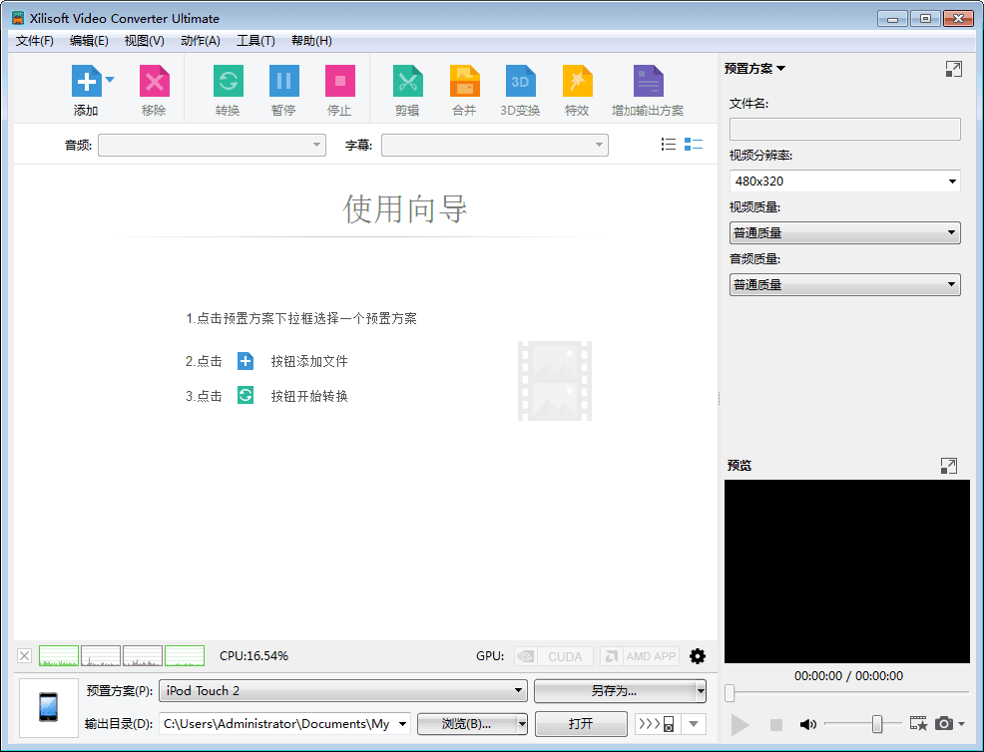Click the 移除 (Remove) toolbar icon

pos(155,81)
